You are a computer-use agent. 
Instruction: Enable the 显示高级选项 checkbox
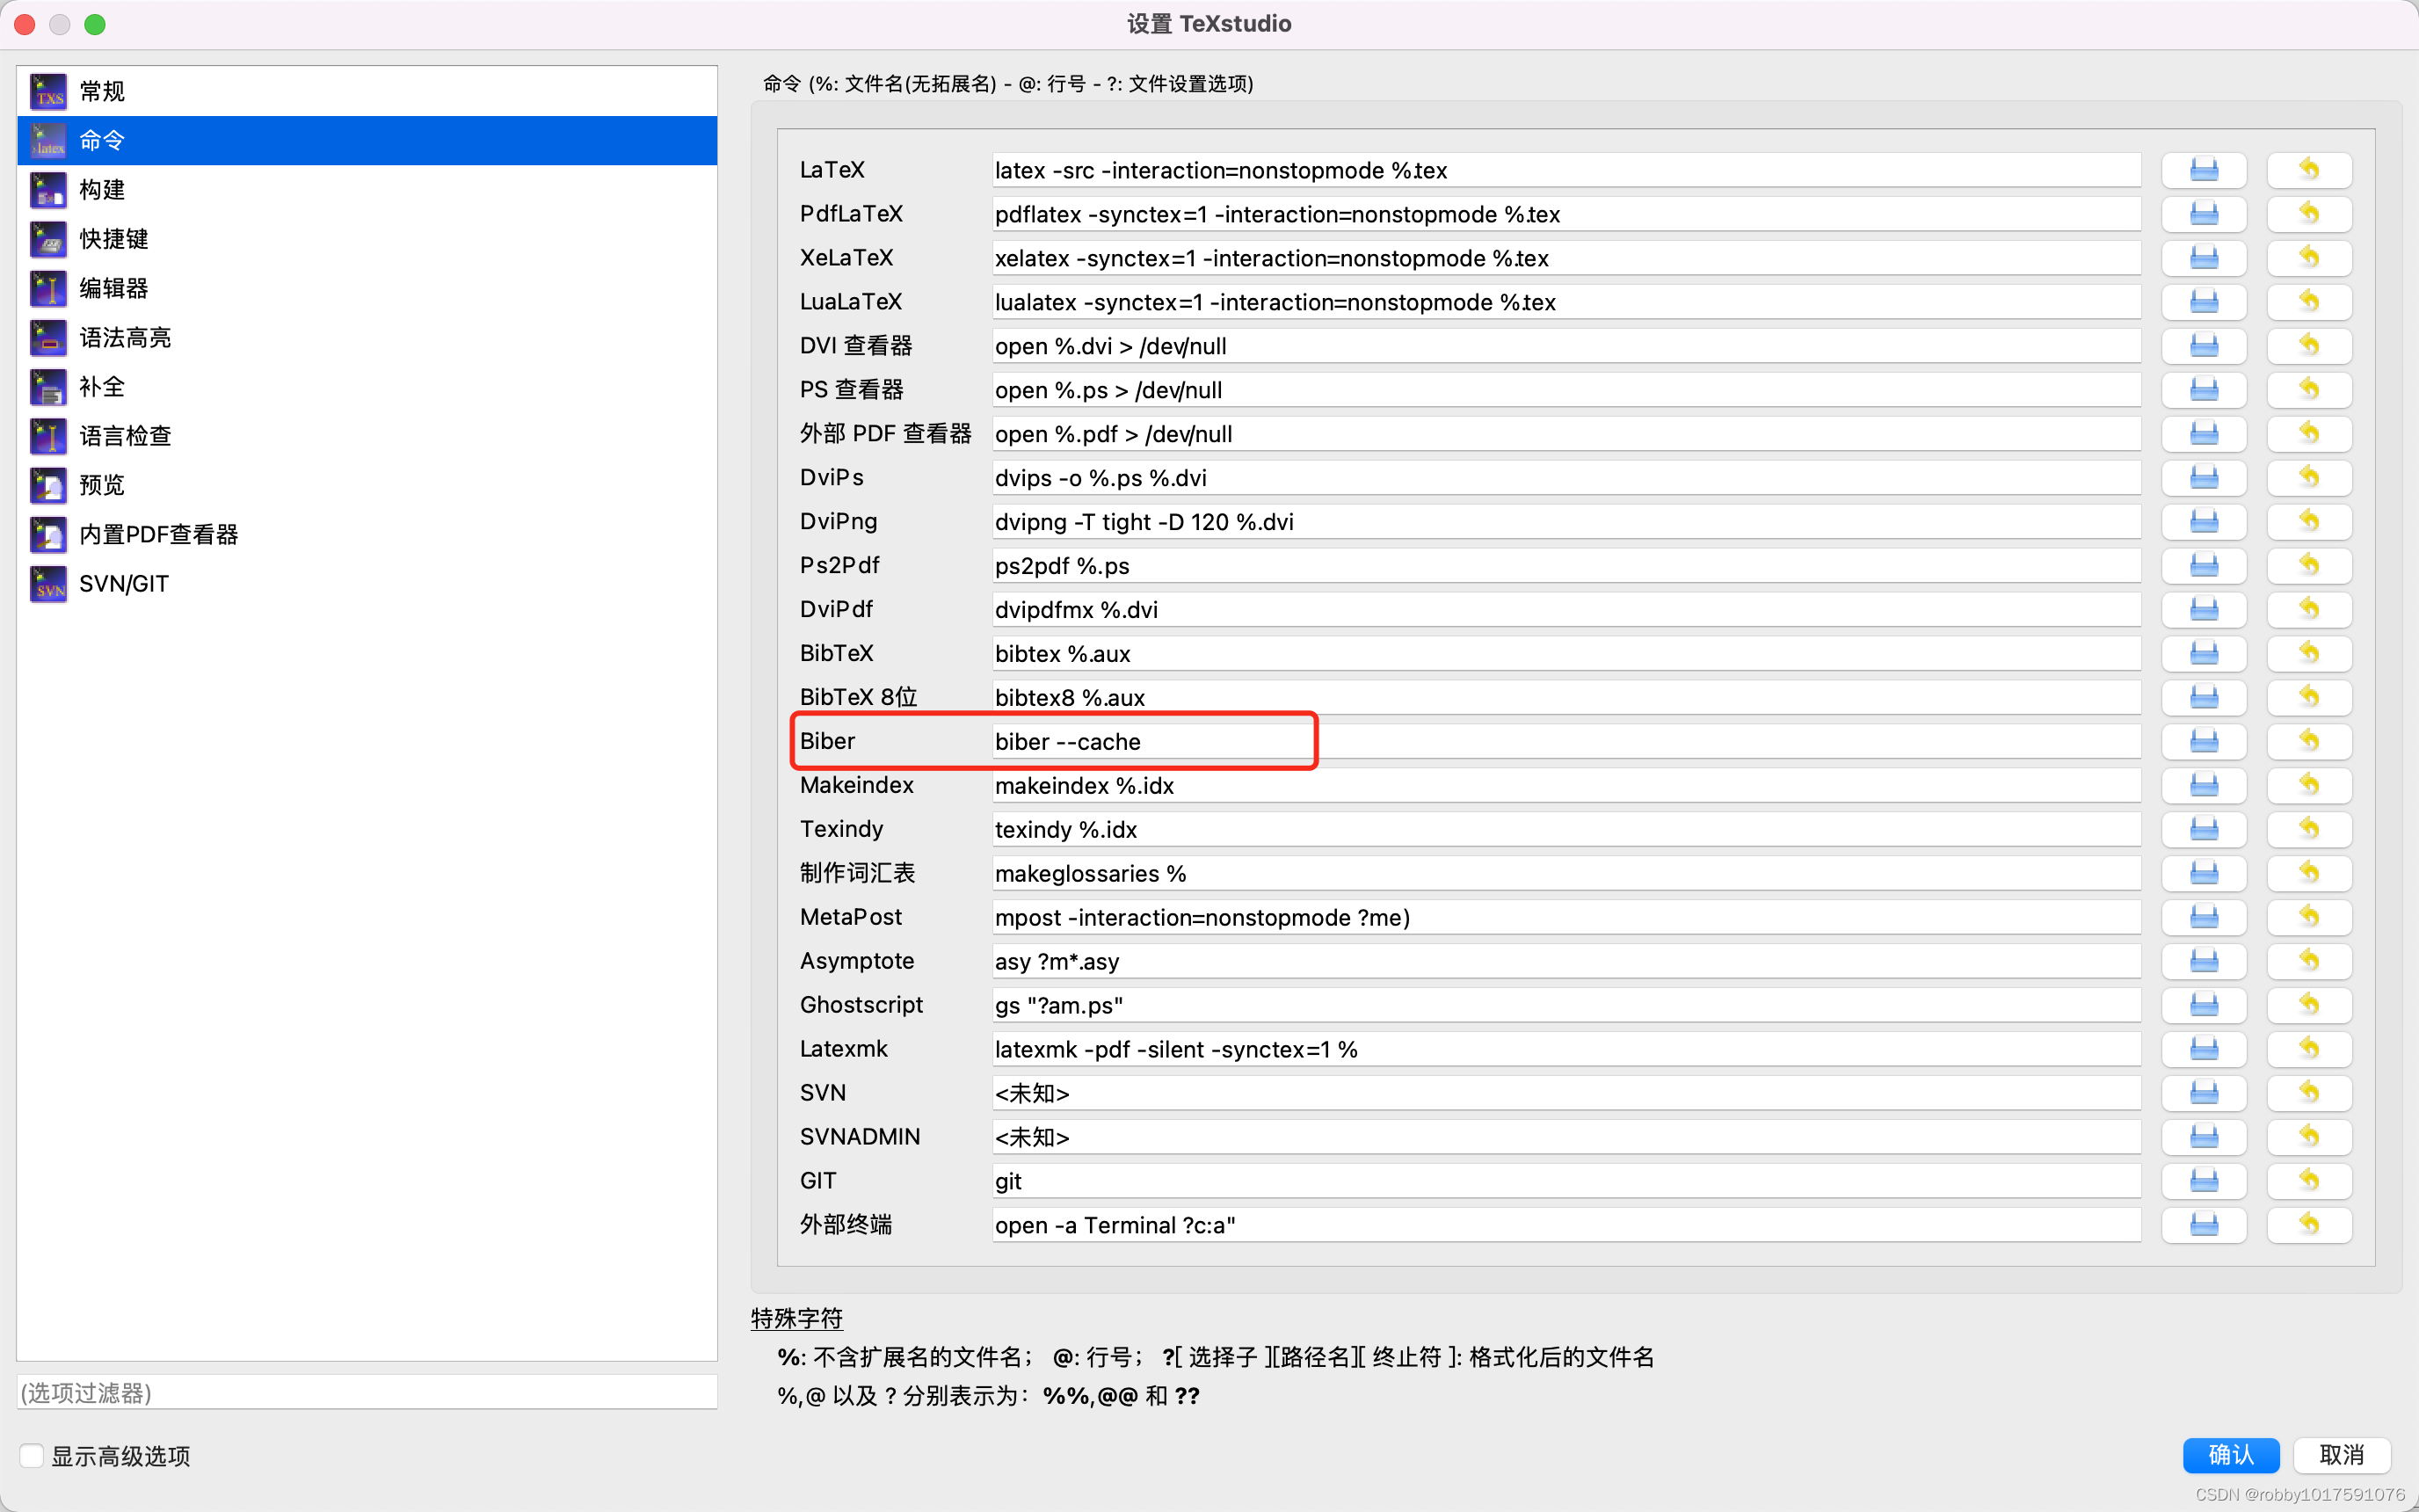pos(31,1456)
